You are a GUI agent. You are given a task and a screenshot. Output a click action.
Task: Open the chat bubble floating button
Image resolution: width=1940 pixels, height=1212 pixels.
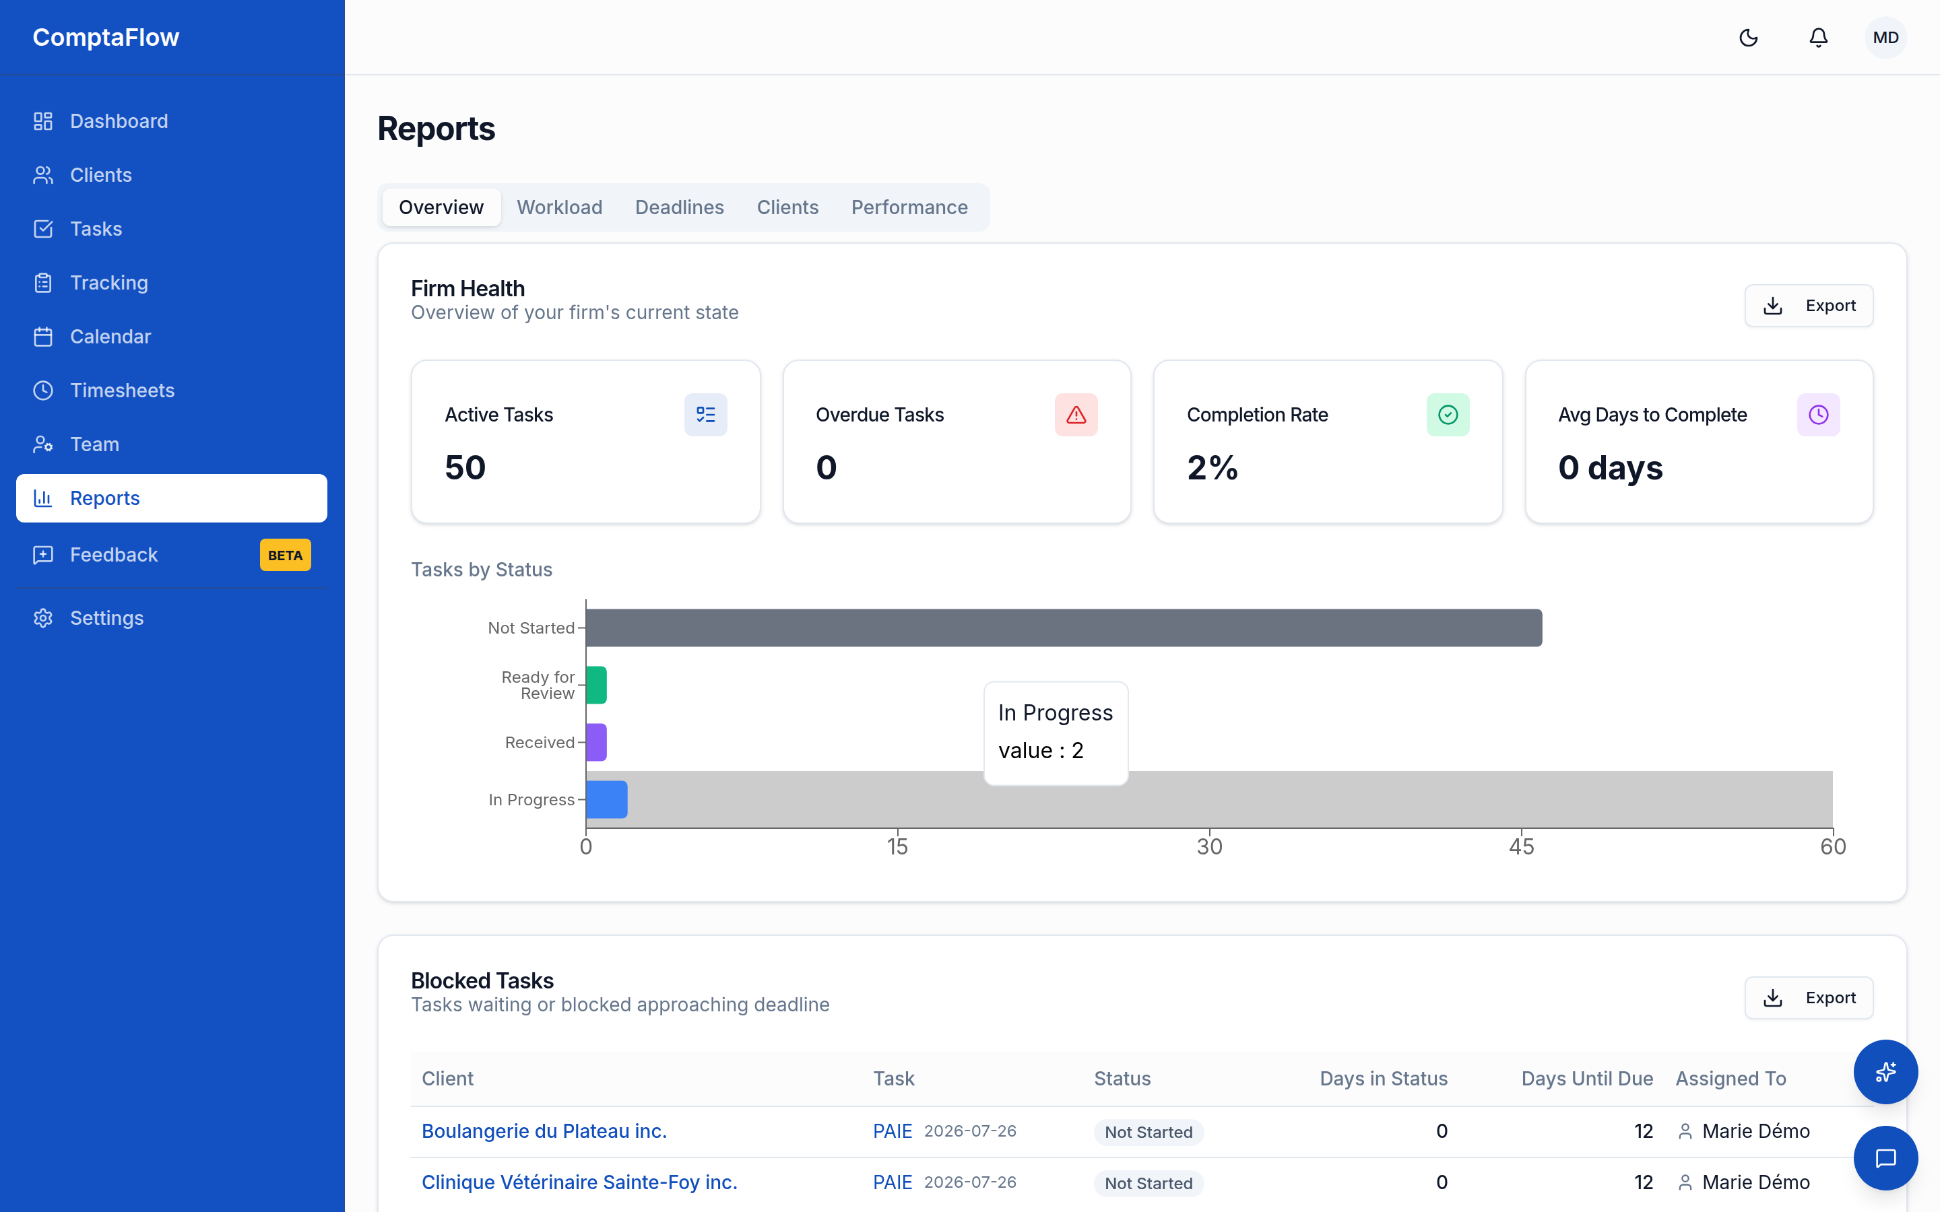[x=1885, y=1158]
